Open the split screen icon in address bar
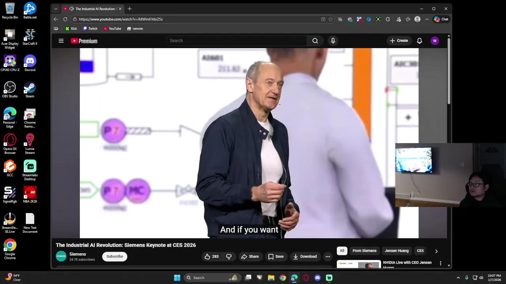The height and width of the screenshot is (284, 506). (x=323, y=19)
